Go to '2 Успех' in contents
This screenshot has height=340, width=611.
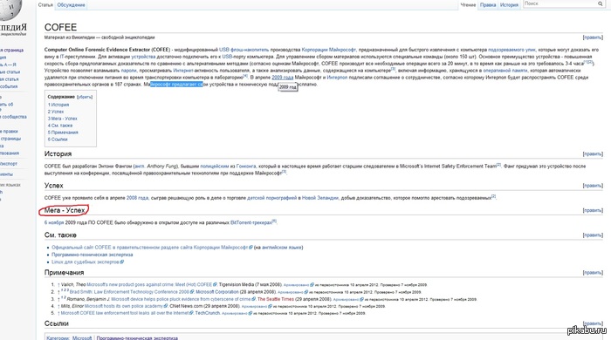(x=56, y=112)
